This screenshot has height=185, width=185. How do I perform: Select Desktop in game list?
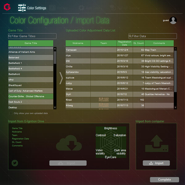tap(31, 107)
